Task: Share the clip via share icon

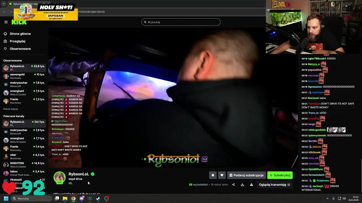Action: [x=233, y=185]
